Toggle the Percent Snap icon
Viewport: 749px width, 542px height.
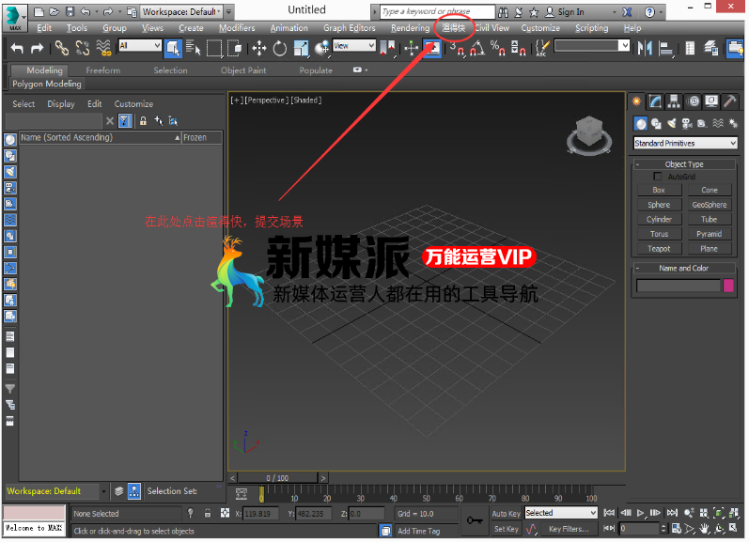498,48
